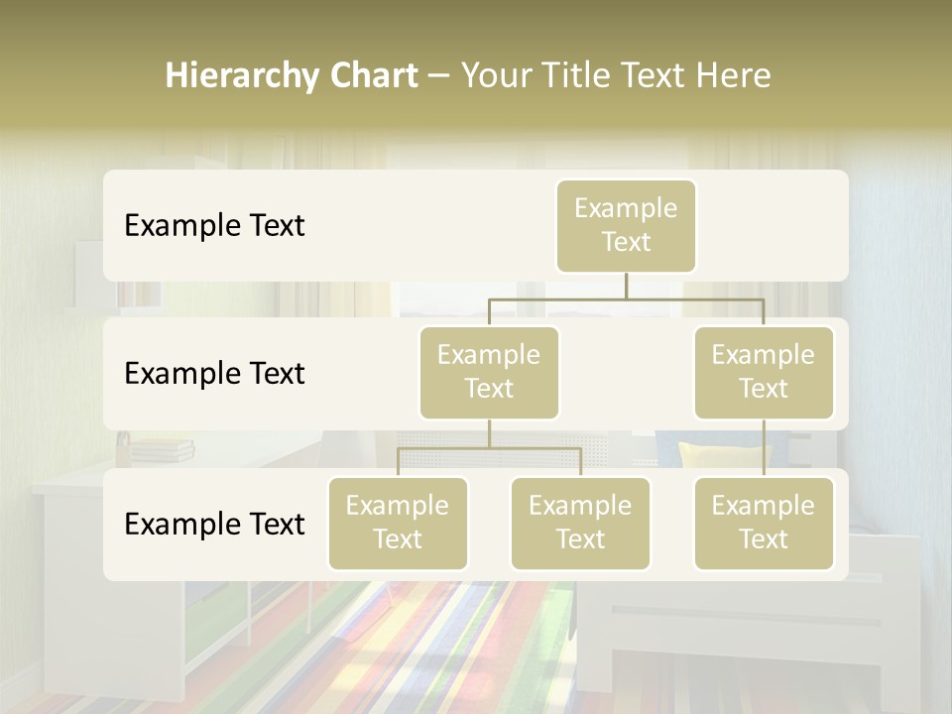Click the title Hierarchy Chart
This screenshot has height=714, width=952.
click(x=291, y=73)
